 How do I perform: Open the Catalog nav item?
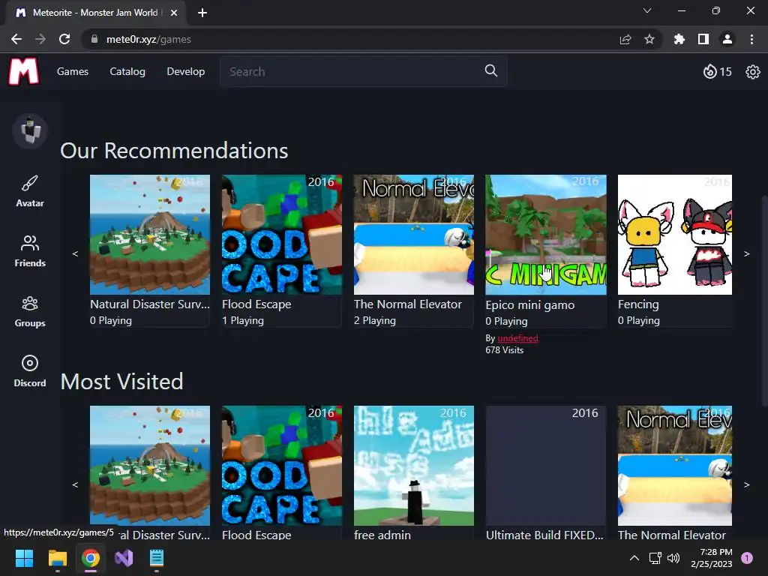pyautogui.click(x=127, y=71)
